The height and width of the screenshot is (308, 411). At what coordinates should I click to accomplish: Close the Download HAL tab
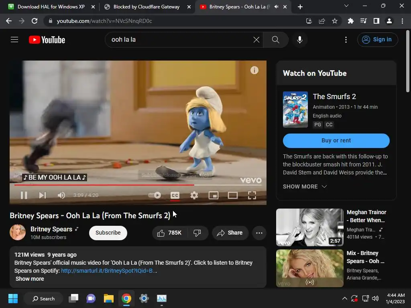pyautogui.click(x=93, y=7)
